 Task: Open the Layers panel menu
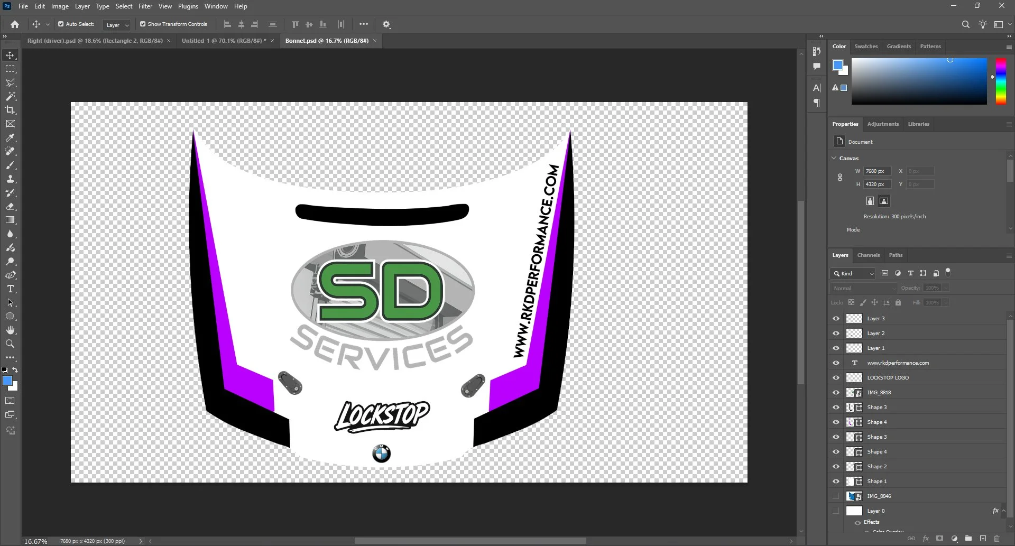pos(1009,255)
